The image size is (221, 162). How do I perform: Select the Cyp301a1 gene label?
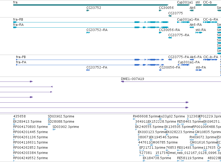click(185, 2)
